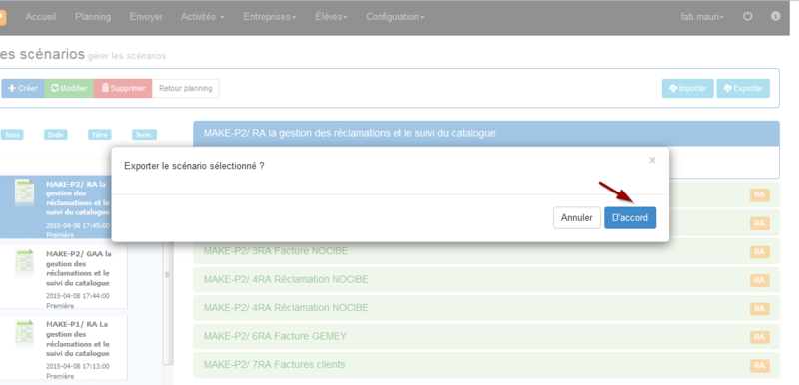This screenshot has width=799, height=385.
Task: Filter scenarios by 1ière level
Action: (x=99, y=135)
